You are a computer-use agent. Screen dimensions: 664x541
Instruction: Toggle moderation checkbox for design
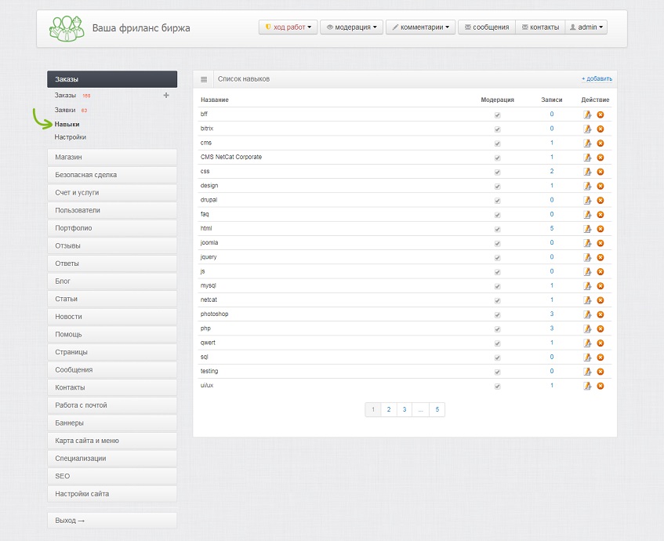click(x=498, y=187)
